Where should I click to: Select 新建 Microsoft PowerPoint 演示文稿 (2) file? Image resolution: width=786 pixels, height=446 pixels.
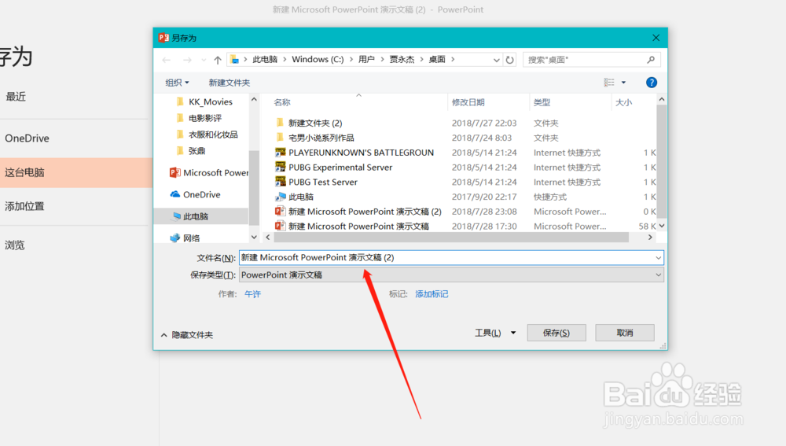pyautogui.click(x=465, y=212)
